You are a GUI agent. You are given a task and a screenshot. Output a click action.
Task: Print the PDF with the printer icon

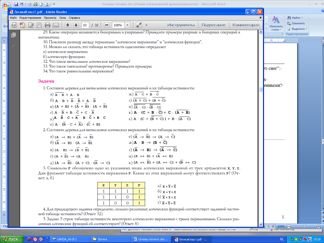(x=48, y=25)
